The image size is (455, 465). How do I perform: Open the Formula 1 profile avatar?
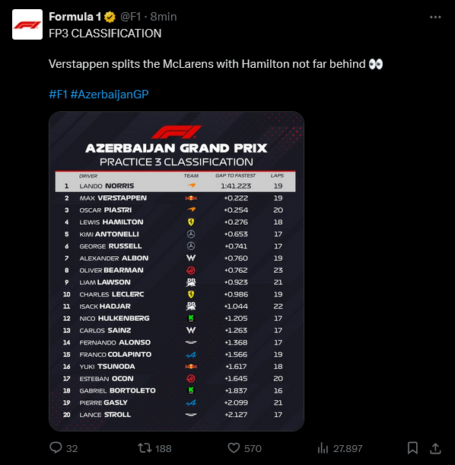click(x=27, y=24)
